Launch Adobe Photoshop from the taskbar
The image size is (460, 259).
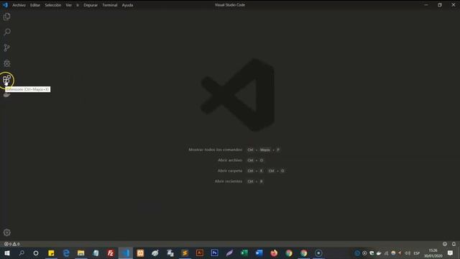coord(214,253)
